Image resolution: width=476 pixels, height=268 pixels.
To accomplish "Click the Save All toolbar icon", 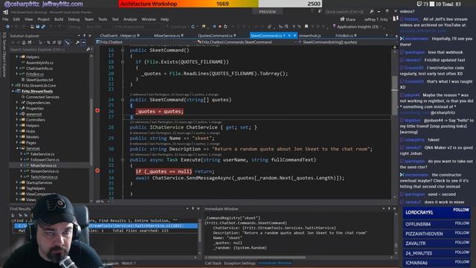I will tap(43, 27).
